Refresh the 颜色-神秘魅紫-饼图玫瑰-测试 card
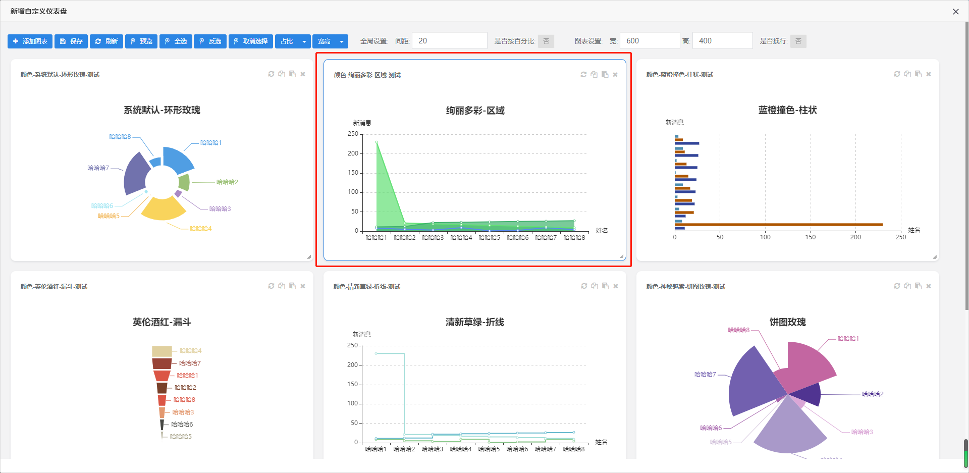The image size is (969, 473). [x=897, y=286]
